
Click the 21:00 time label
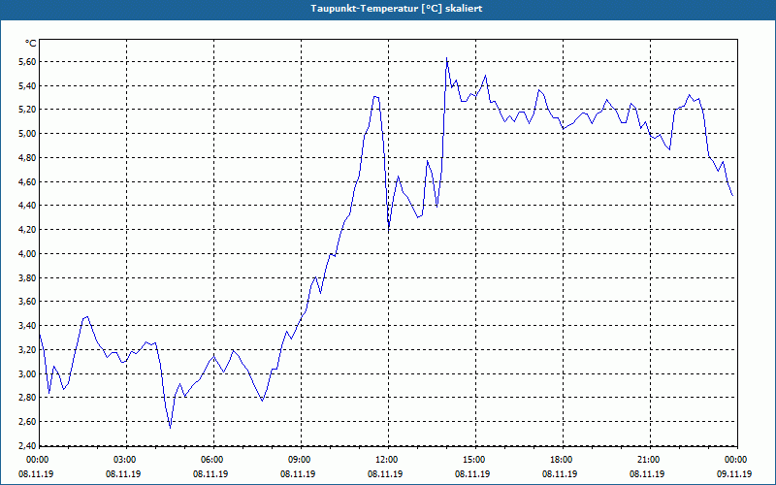click(x=649, y=460)
